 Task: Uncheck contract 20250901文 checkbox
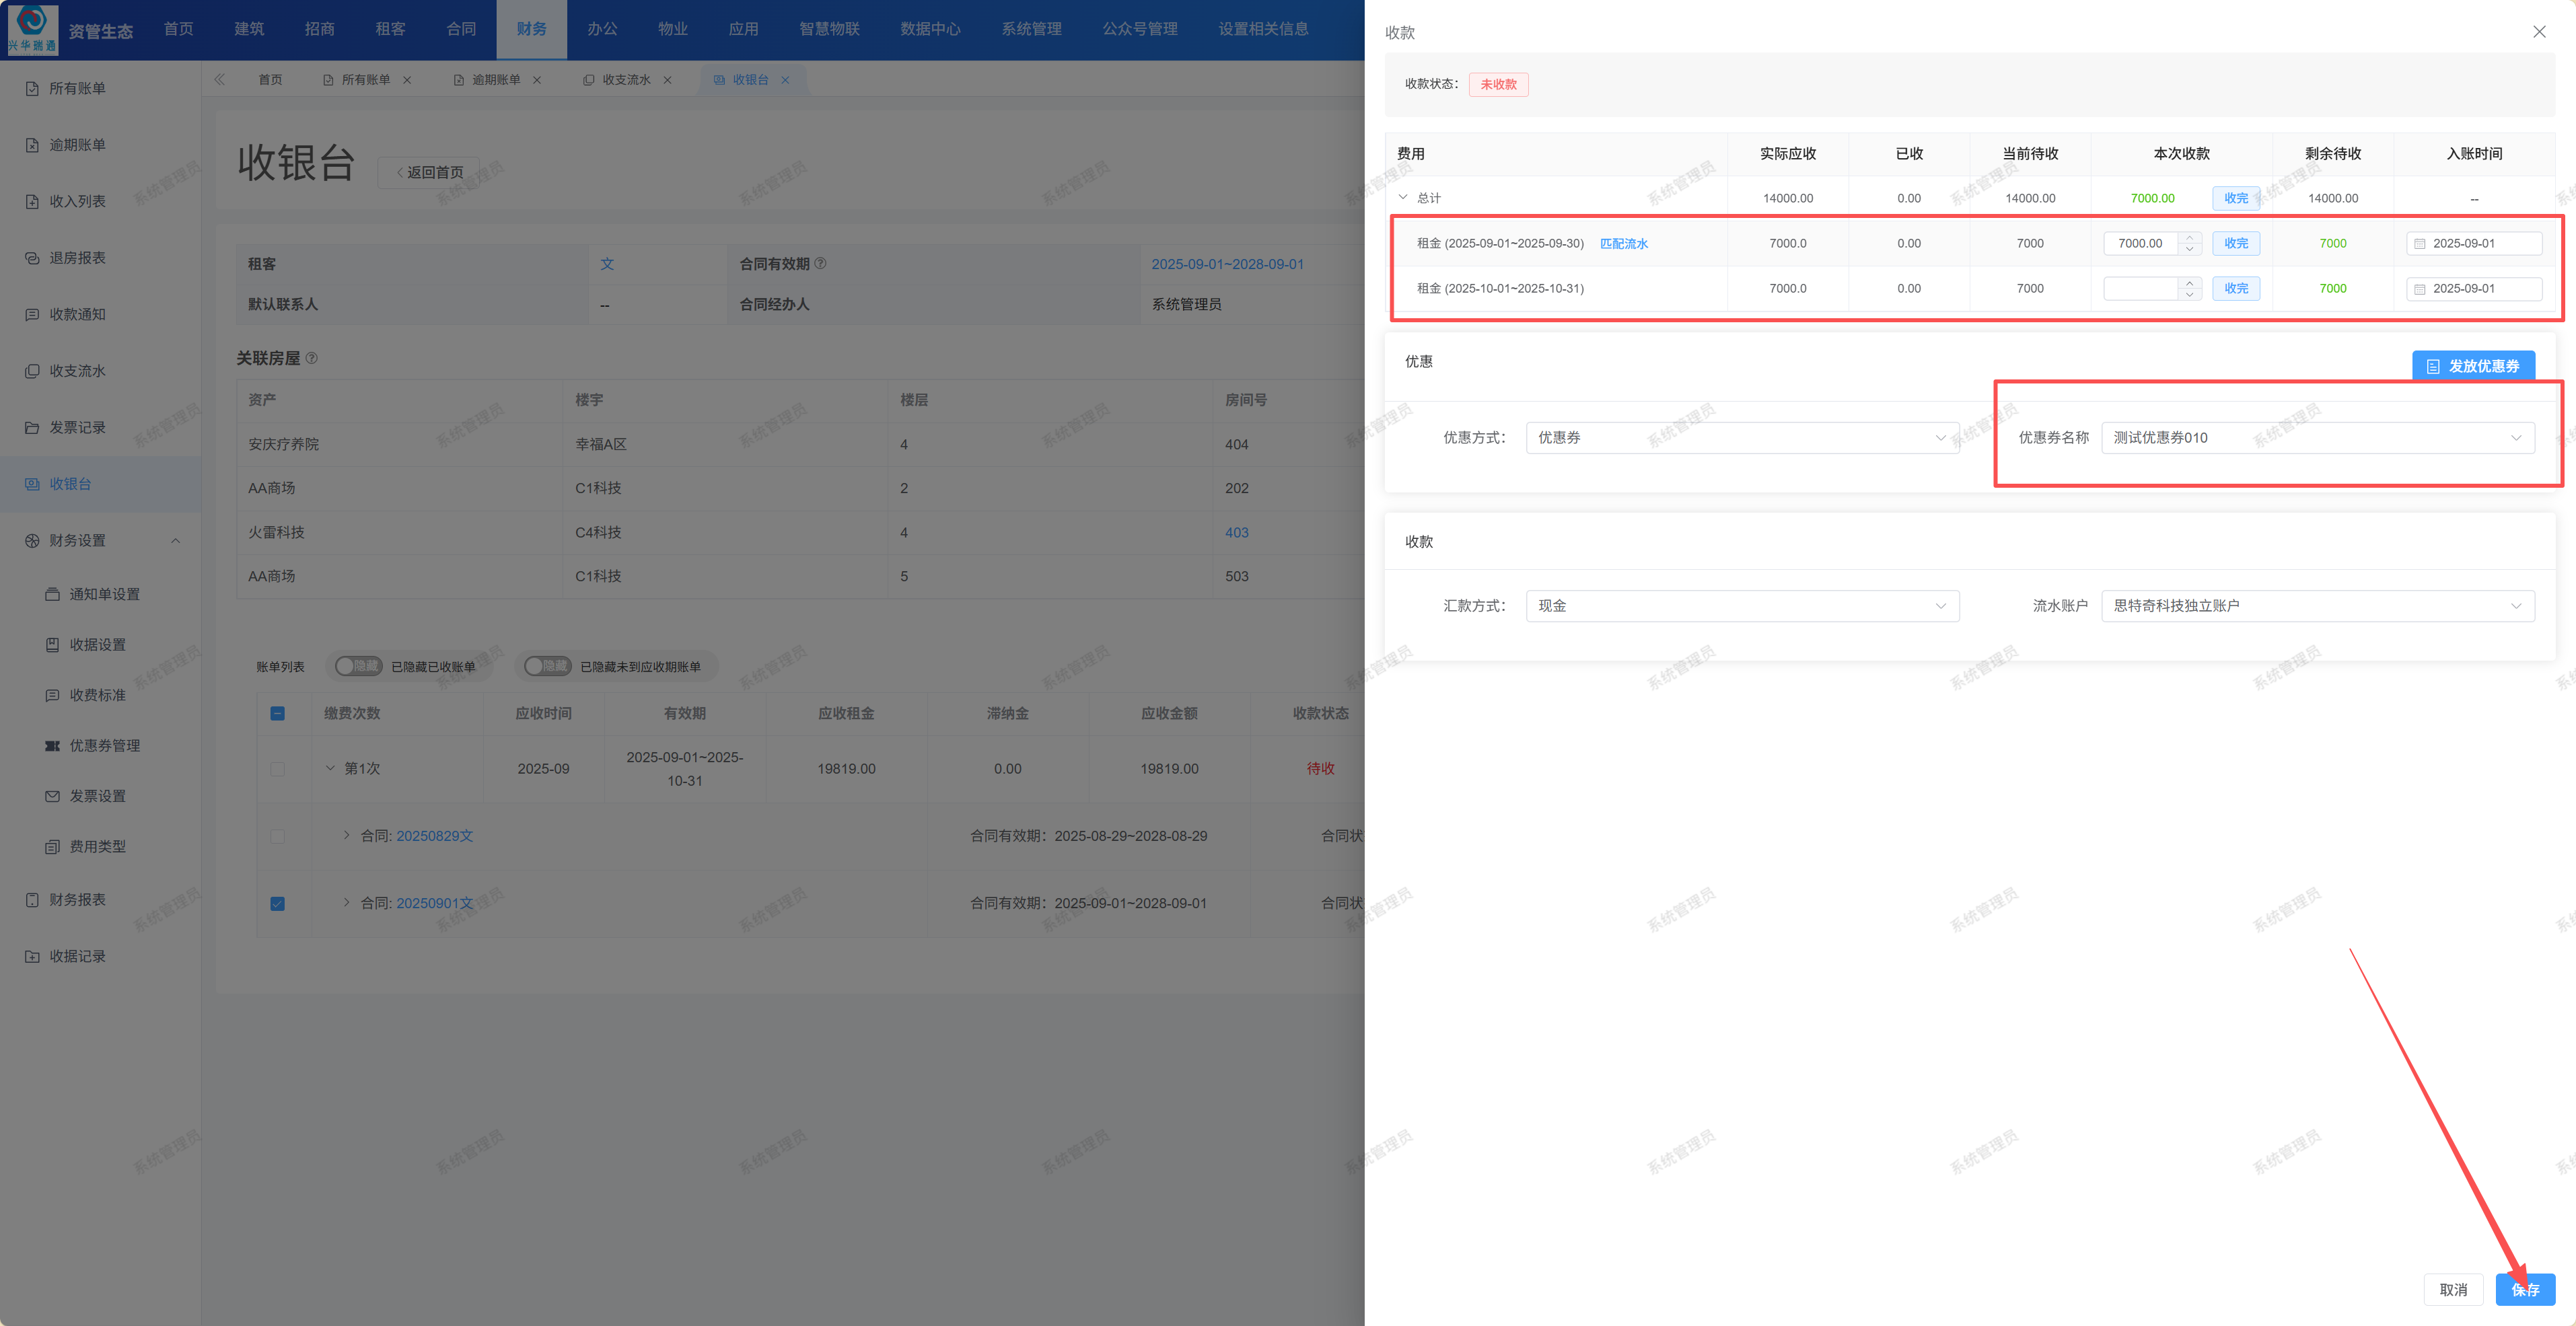(278, 903)
